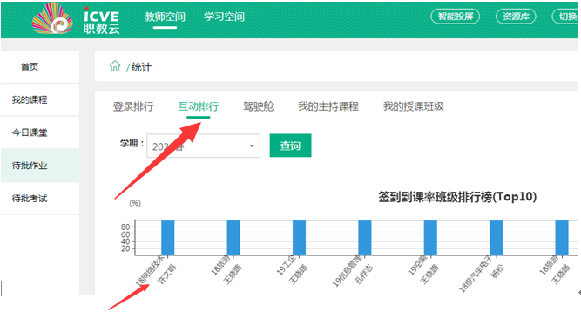This screenshot has width=581, height=319.
Task: Open the 资源库 button
Action: 516,17
